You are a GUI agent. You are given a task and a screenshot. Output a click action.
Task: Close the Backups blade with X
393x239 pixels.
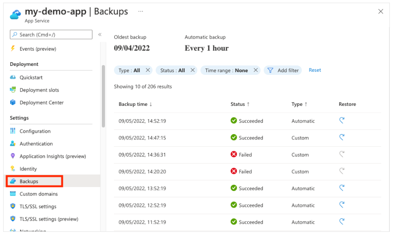coord(381,11)
